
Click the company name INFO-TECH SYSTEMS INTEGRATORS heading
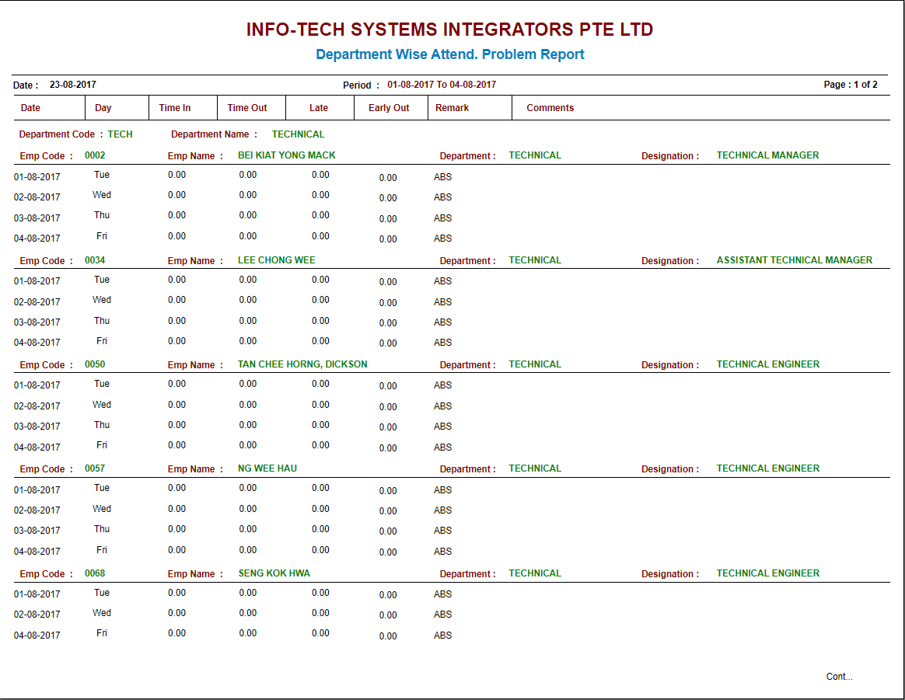pyautogui.click(x=449, y=30)
